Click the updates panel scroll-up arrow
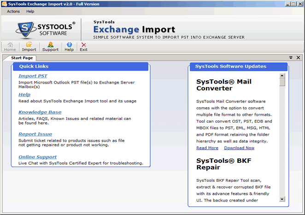The height and width of the screenshot is (215, 305). point(282,76)
